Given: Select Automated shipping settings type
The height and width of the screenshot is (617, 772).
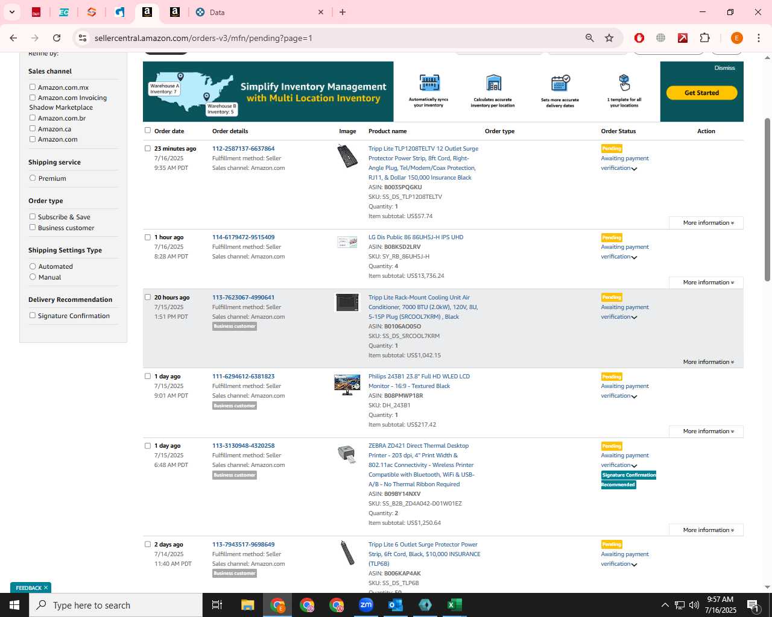Looking at the screenshot, I should coord(33,266).
